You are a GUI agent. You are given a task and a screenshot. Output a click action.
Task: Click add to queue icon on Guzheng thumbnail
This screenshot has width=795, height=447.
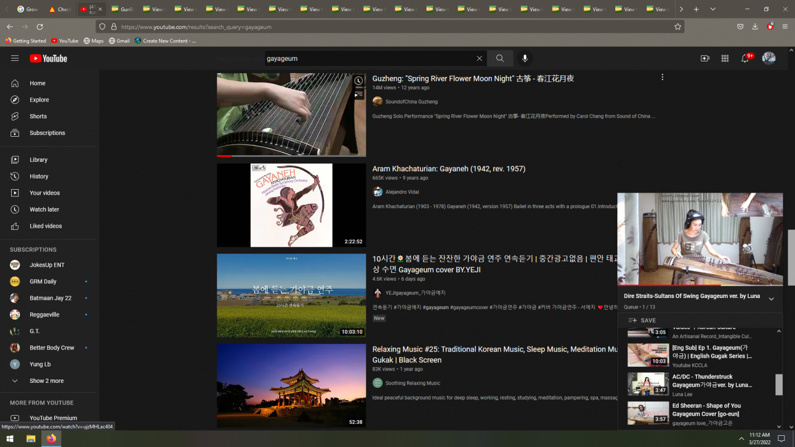point(358,95)
